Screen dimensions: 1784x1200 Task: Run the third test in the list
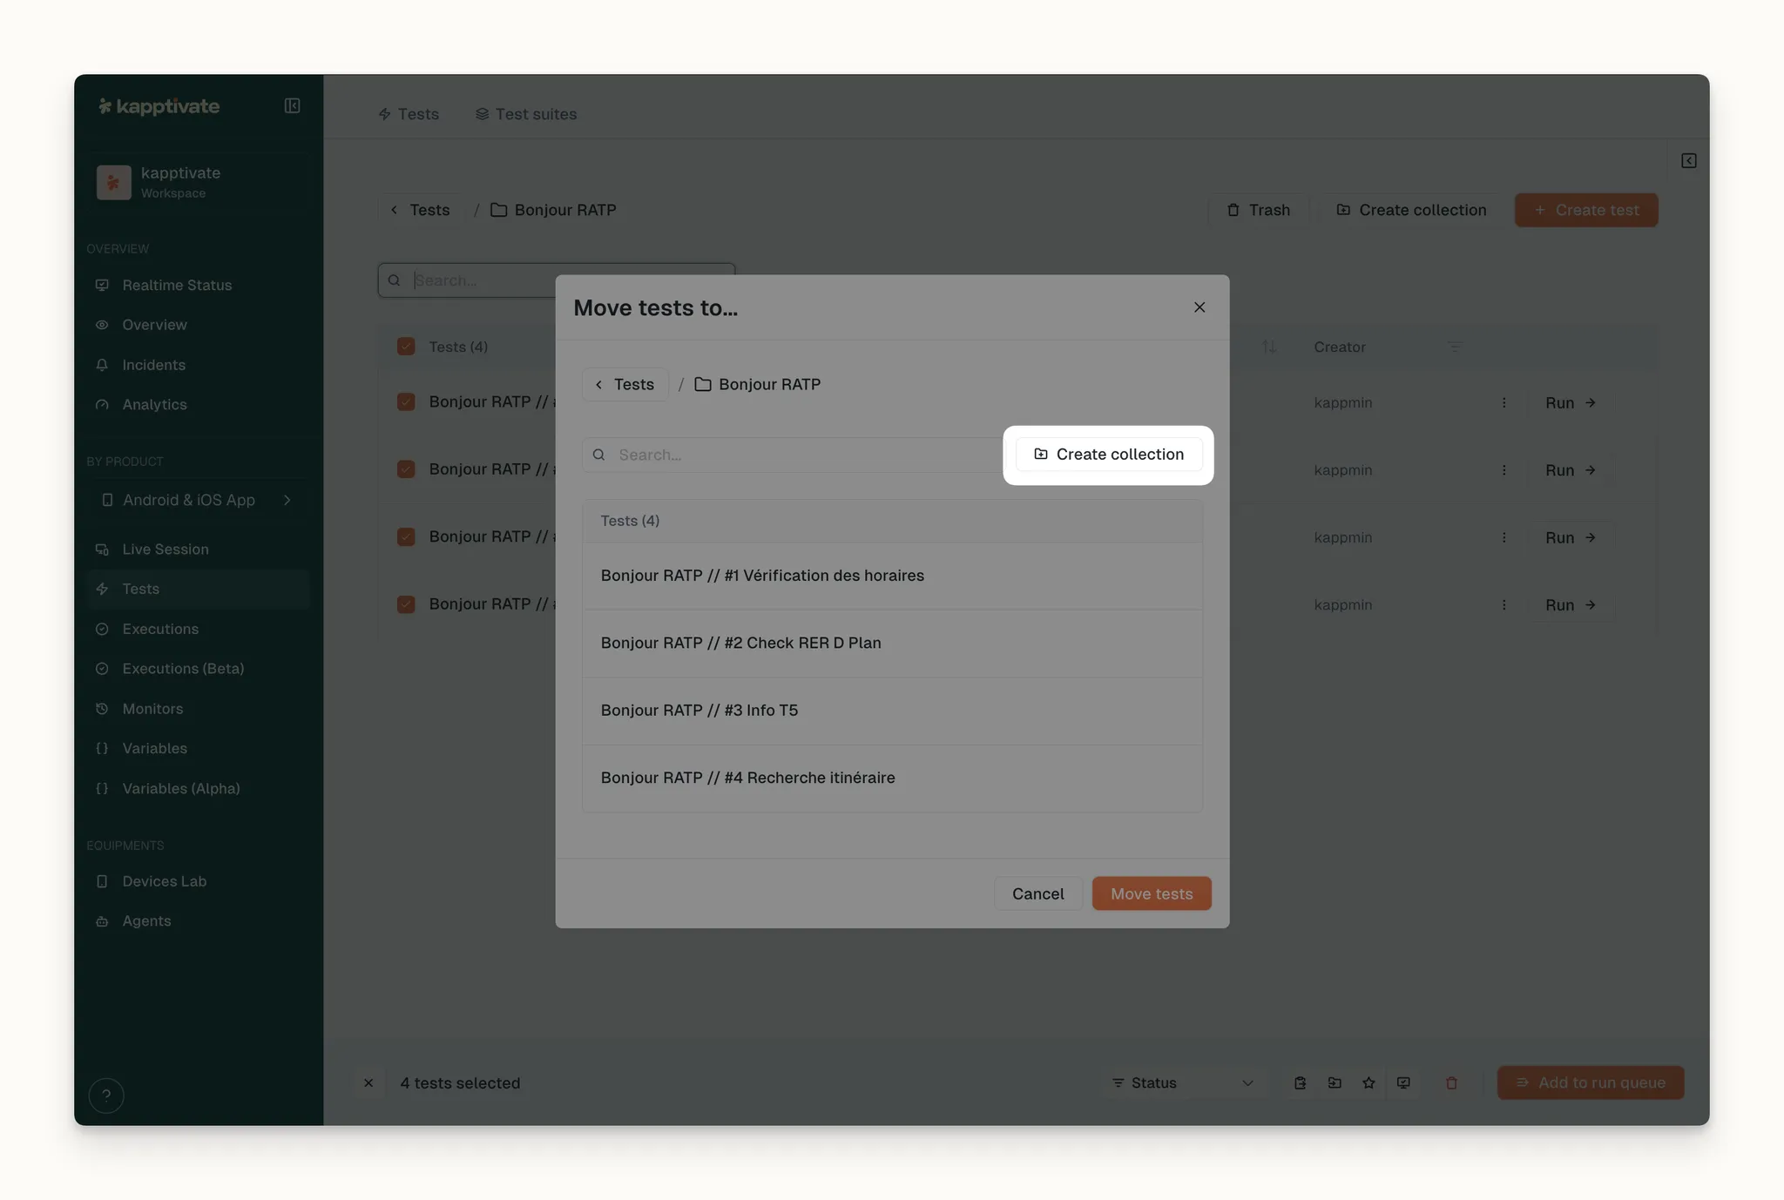tap(1571, 537)
